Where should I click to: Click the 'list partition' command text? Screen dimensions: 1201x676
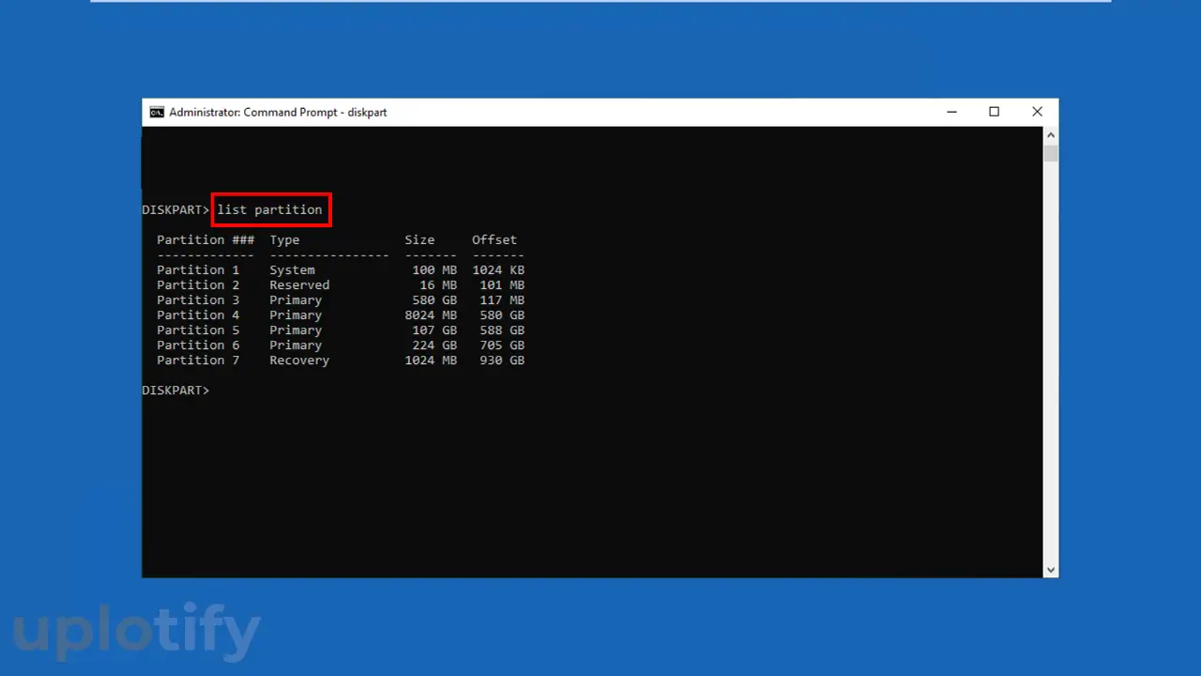pyautogui.click(x=269, y=209)
